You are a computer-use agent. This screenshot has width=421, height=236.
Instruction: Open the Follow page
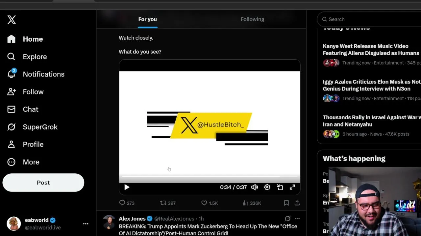click(x=25, y=92)
